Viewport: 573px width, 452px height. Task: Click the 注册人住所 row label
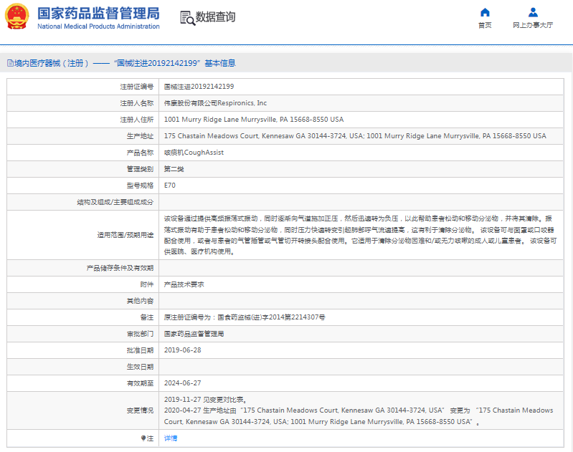137,120
